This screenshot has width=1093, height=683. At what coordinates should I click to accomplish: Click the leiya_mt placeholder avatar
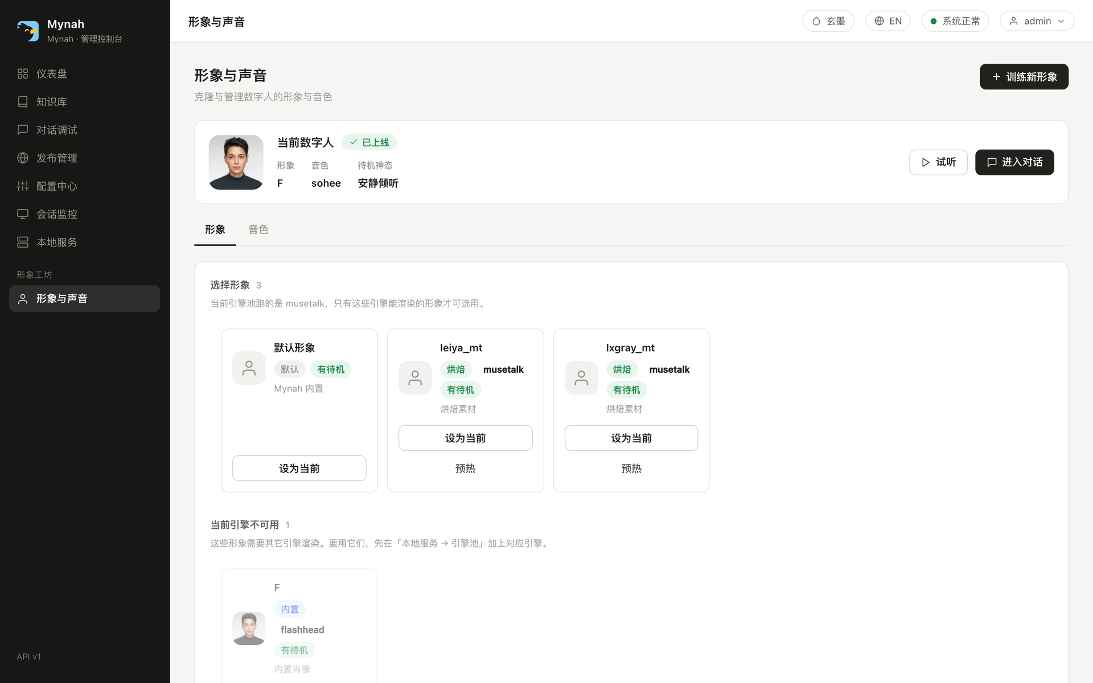[415, 378]
